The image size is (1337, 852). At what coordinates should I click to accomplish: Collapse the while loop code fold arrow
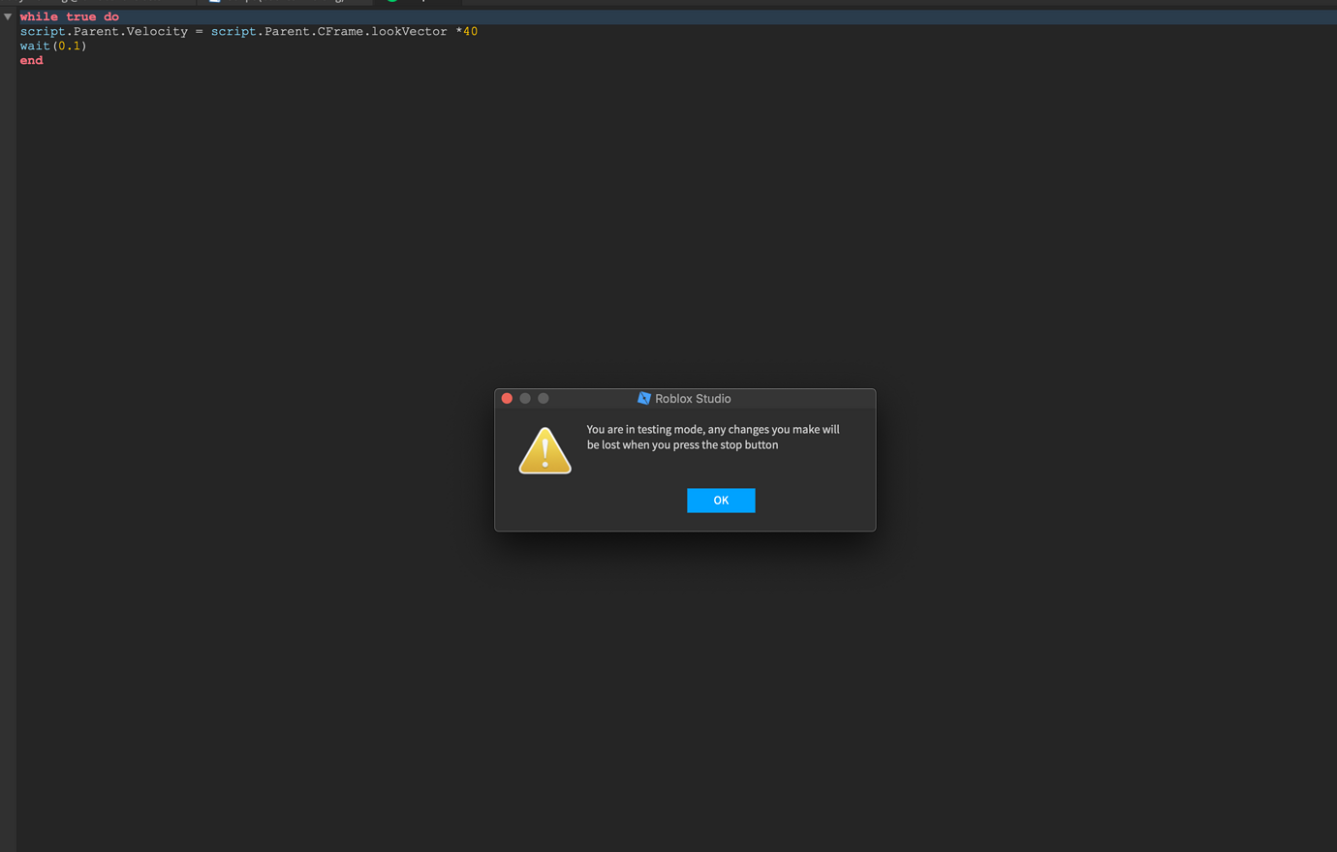point(8,16)
